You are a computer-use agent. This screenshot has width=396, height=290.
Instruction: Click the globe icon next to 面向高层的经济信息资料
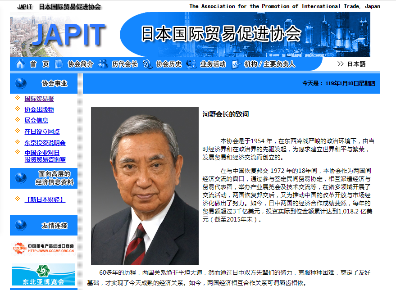[21, 178]
